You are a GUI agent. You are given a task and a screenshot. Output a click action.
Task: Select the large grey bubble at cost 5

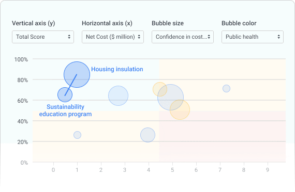170,98
